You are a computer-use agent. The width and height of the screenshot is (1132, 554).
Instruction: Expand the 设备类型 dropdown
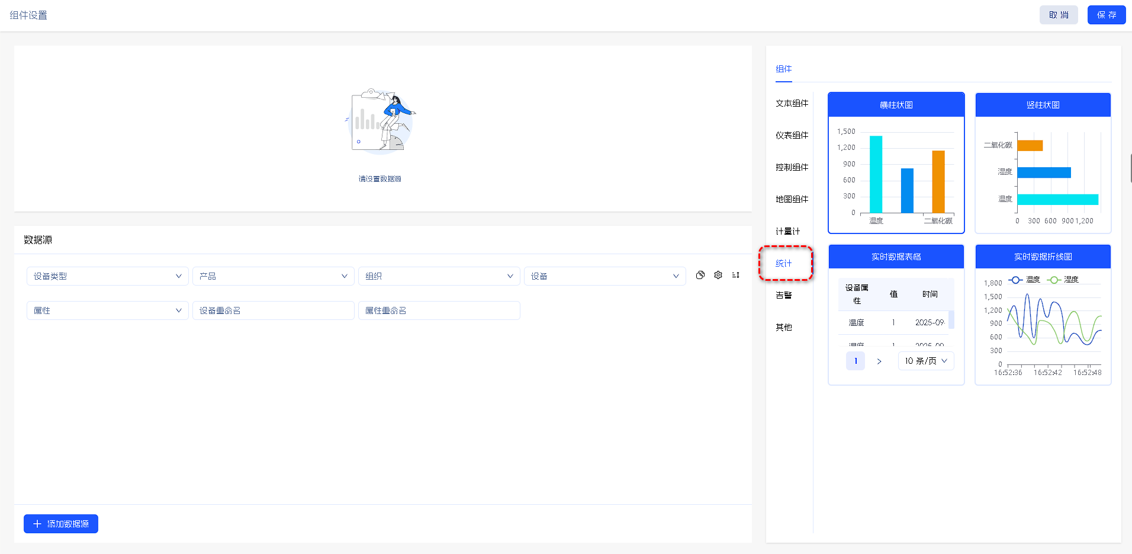(107, 276)
